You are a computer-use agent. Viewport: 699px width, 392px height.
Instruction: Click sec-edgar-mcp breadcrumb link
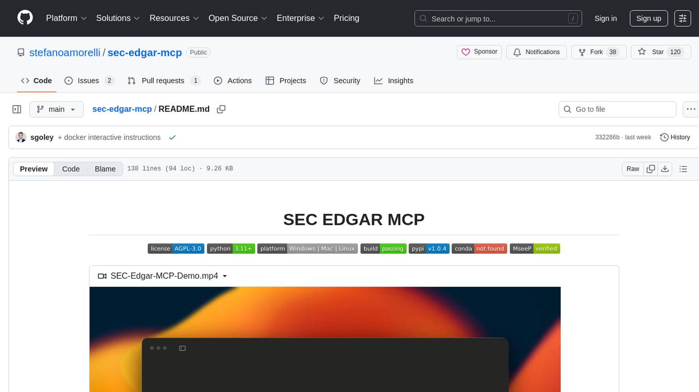(x=122, y=109)
